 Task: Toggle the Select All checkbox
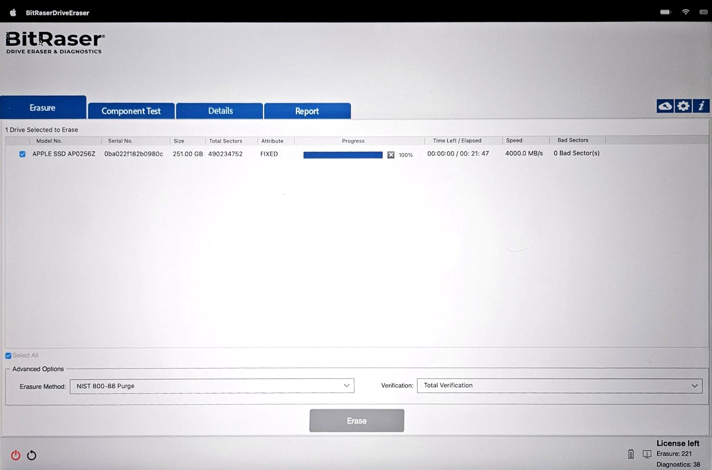tap(8, 356)
